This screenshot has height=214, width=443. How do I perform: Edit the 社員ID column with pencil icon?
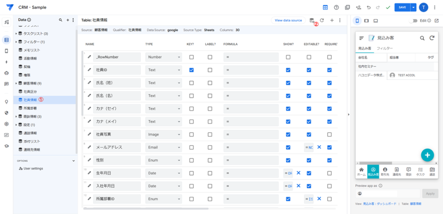coord(89,70)
